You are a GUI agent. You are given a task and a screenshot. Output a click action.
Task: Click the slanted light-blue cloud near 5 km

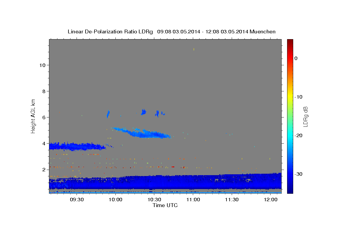tap(142, 133)
